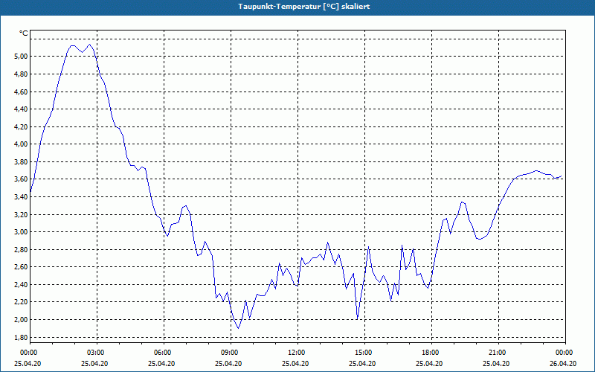Click y-axis label '2,40'
Viewport: 595px width, 372px height.
pyautogui.click(x=21, y=285)
